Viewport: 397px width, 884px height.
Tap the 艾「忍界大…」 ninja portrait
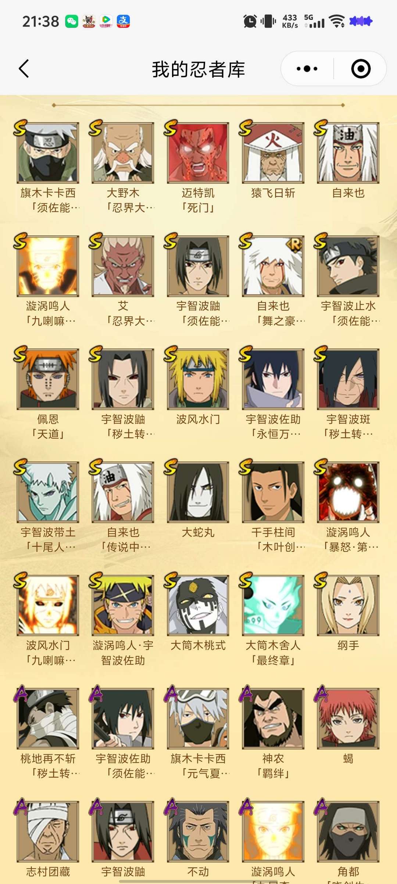[x=123, y=266]
